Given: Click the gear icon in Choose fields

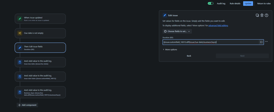Looking at the screenshot, I should [x=165, y=31].
